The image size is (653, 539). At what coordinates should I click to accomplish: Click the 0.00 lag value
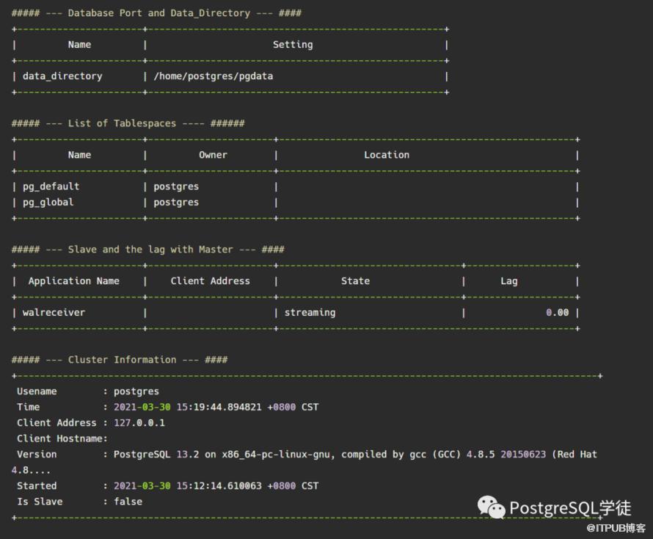click(557, 313)
